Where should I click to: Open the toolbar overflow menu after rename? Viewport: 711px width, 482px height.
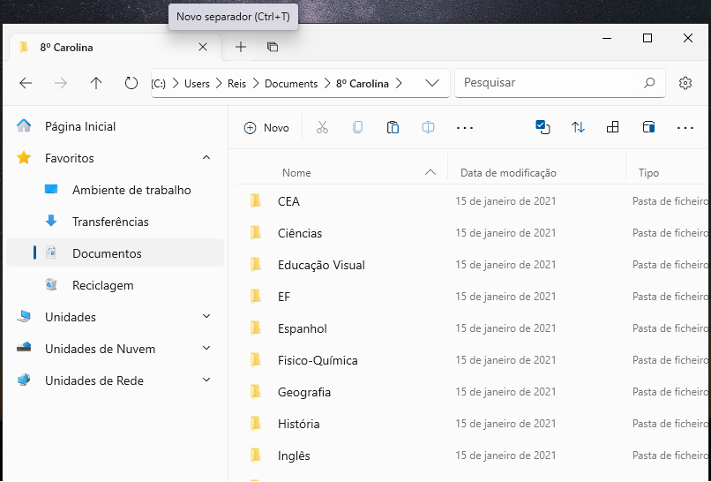pyautogui.click(x=465, y=128)
